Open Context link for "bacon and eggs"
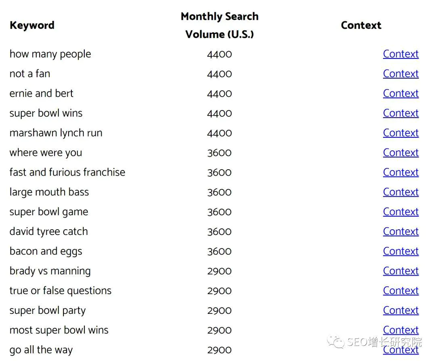 (x=401, y=251)
